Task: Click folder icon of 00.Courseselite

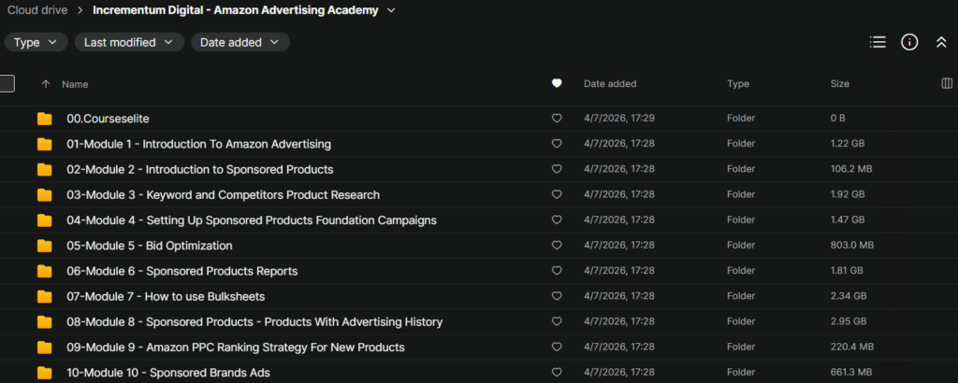Action: [x=45, y=119]
